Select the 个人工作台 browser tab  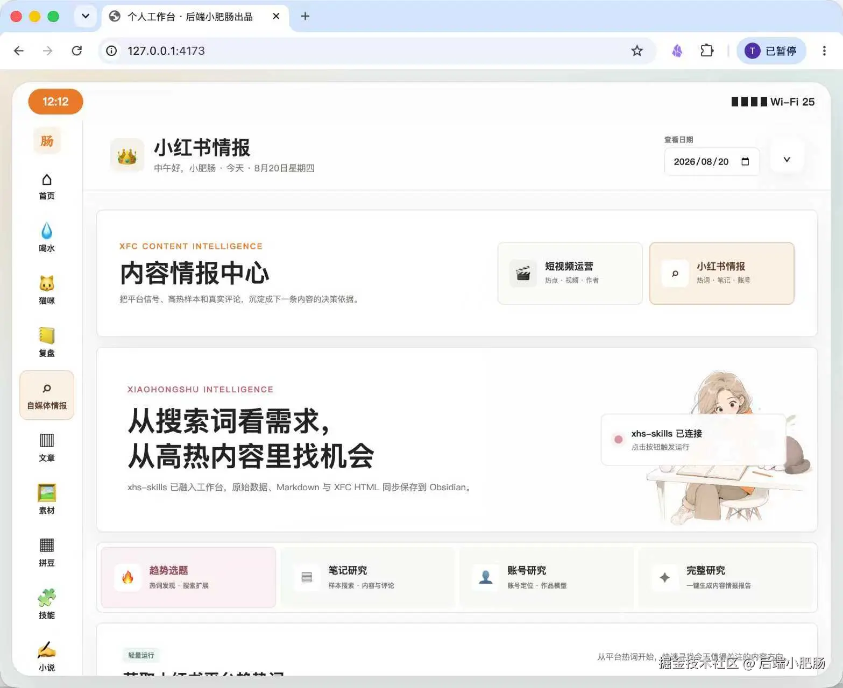[x=195, y=17]
